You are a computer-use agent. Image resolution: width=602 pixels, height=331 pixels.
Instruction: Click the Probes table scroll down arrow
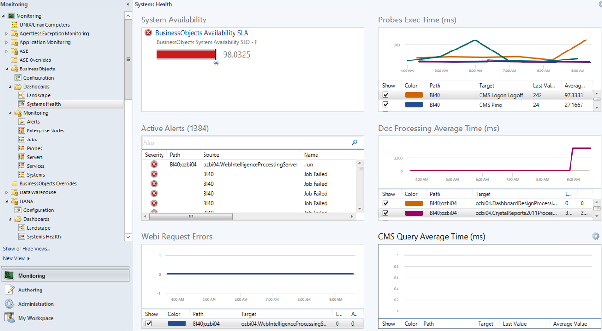[x=597, y=108]
